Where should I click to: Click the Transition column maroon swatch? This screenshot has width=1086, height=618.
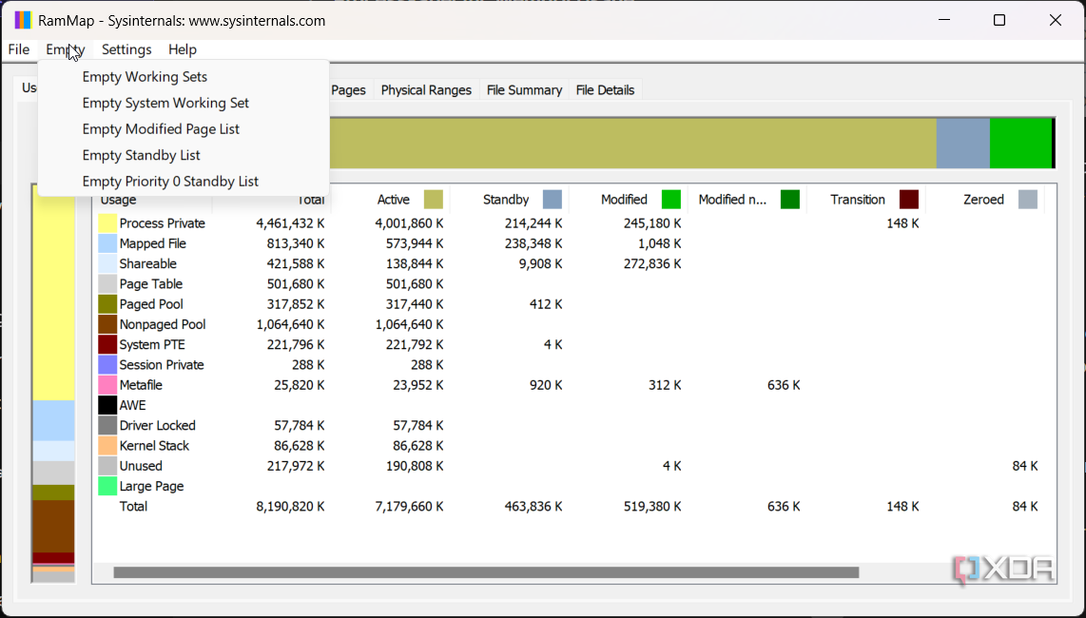[909, 200]
